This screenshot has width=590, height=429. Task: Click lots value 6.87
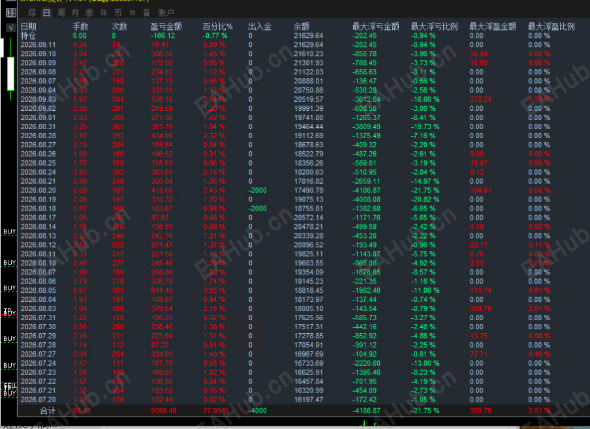click(80, 290)
